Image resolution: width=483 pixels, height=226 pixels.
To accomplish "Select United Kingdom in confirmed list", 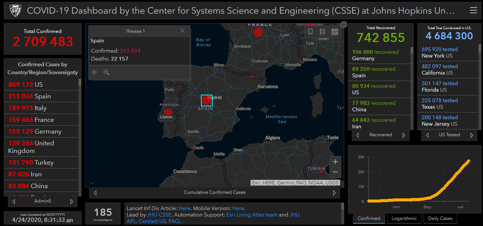I will 41,147.
